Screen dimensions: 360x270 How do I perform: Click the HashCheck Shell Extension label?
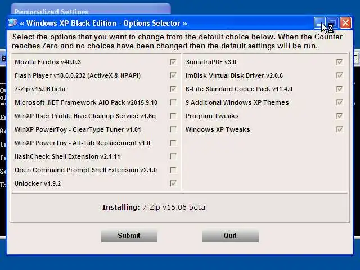point(67,156)
